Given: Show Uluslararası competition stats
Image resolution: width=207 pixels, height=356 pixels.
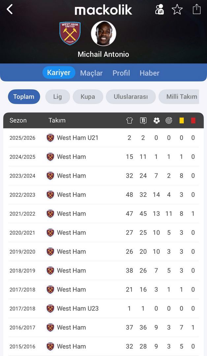Looking at the screenshot, I should (131, 97).
